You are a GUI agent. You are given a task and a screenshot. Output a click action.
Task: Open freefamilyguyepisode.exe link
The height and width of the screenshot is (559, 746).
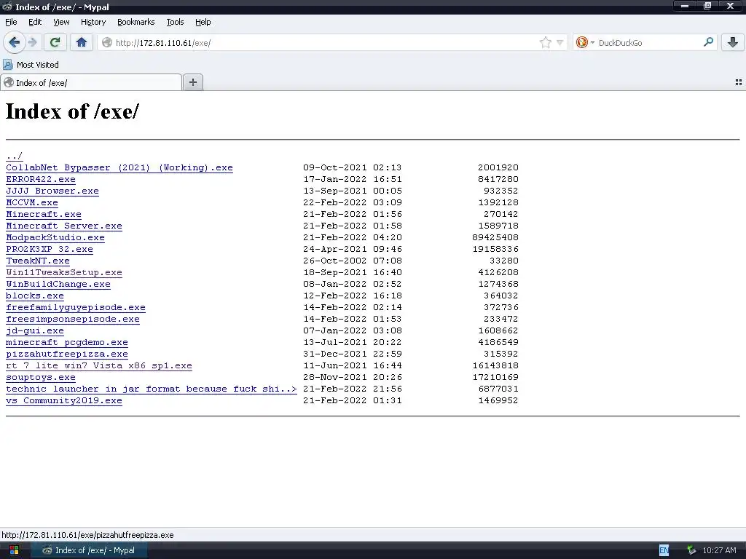pyautogui.click(x=76, y=308)
